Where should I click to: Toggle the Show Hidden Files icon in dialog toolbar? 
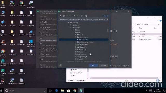coord(86,16)
